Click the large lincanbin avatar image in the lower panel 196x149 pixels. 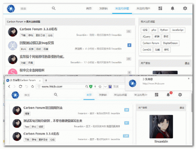click(161, 127)
